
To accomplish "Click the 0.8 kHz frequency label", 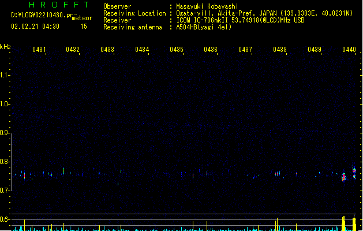I will click(5, 162).
